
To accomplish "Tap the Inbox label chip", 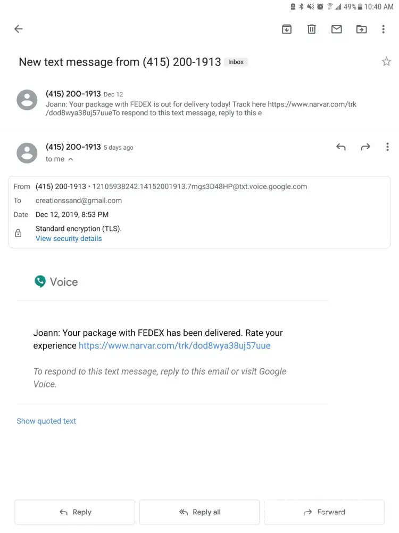I will (236, 62).
